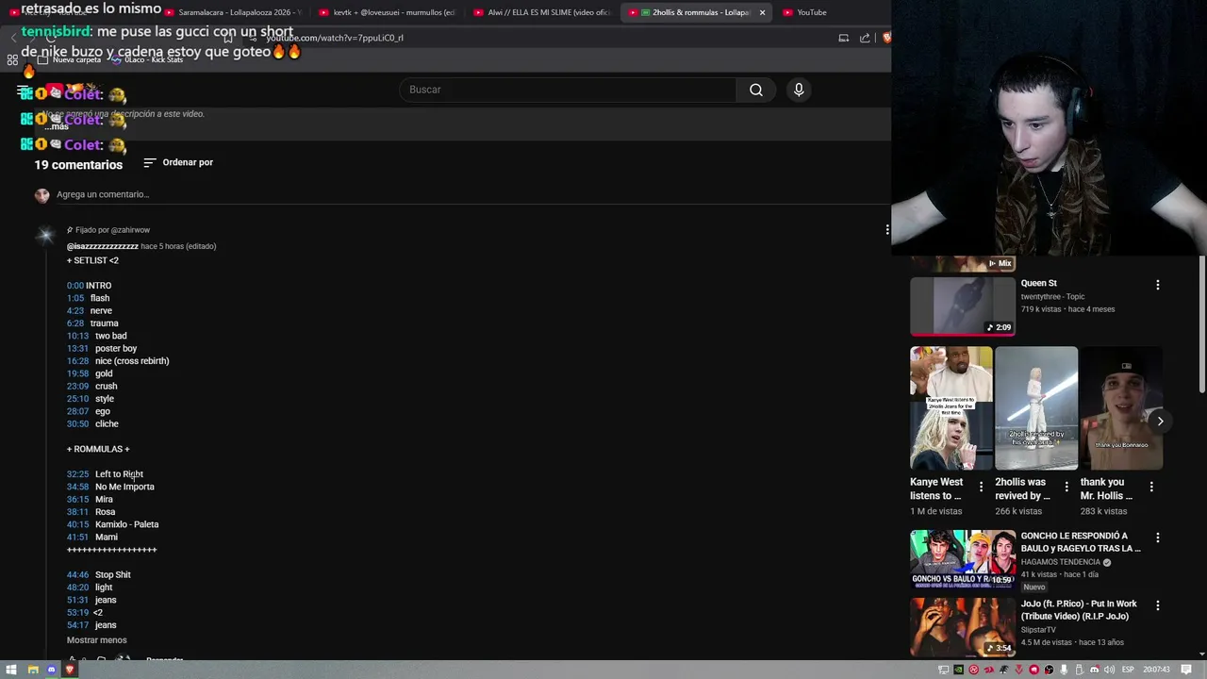1207x679 pixels.
Task: Open options for GONCHO LE RESPONDIÓ video
Action: click(x=1158, y=538)
